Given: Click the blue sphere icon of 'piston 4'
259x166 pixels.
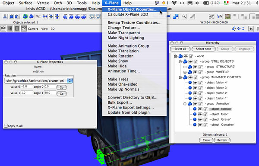Looking at the screenshot, I should pos(190,83).
